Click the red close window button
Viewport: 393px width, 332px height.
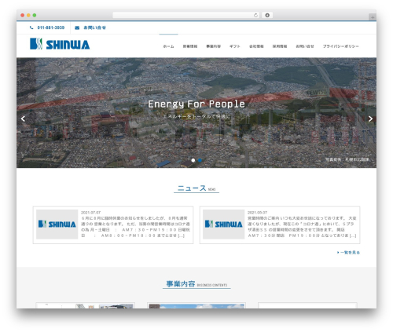coord(23,15)
